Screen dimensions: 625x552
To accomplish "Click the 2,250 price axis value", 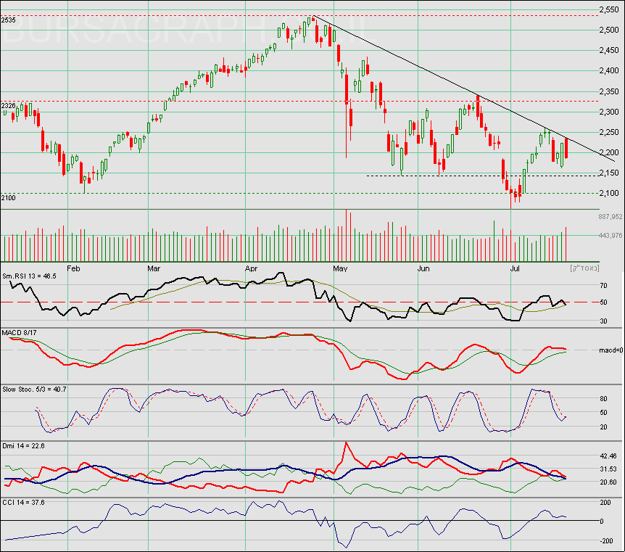I will [x=609, y=133].
